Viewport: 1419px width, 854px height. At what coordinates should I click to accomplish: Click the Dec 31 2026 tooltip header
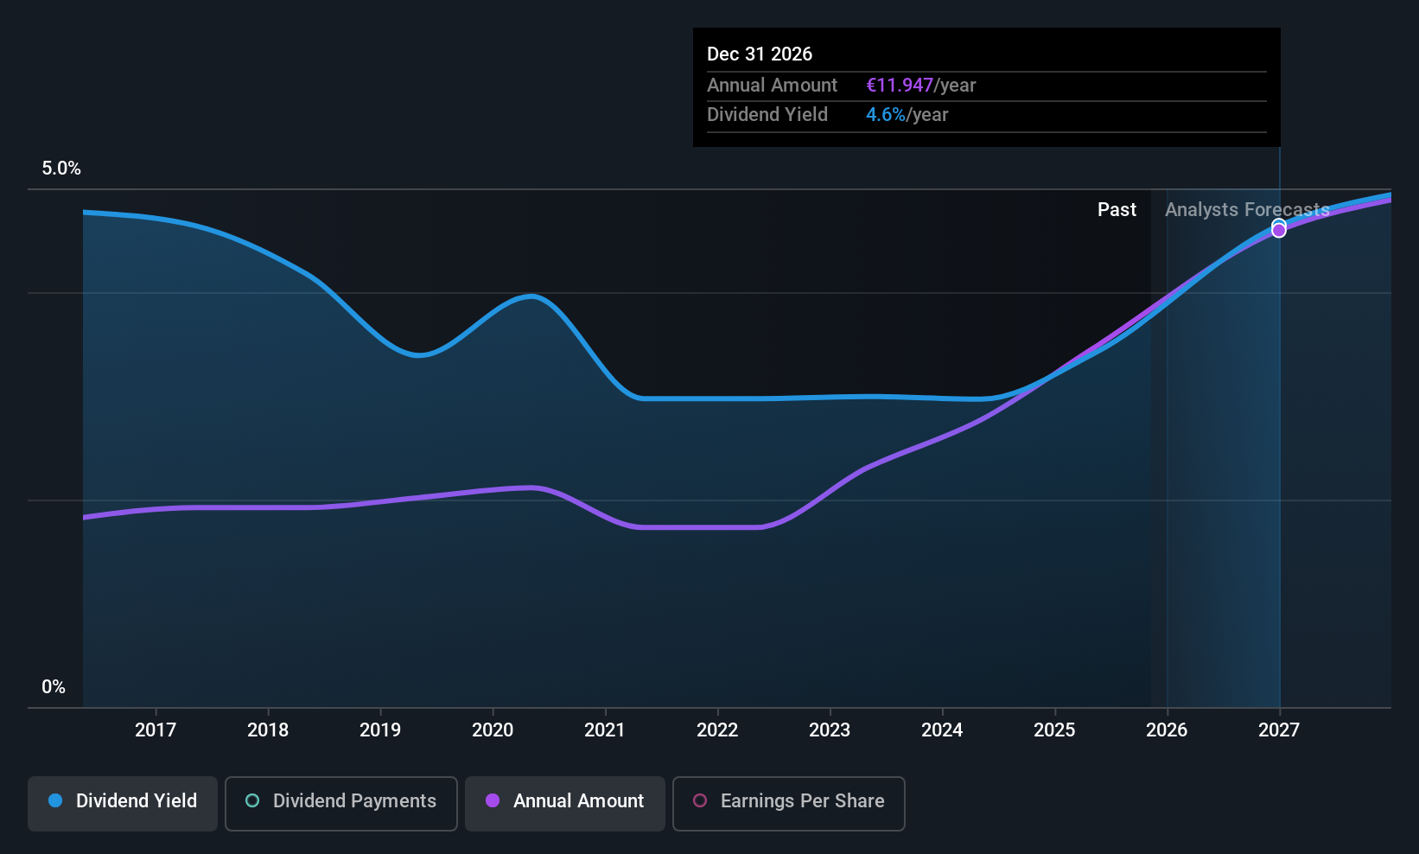pos(760,54)
